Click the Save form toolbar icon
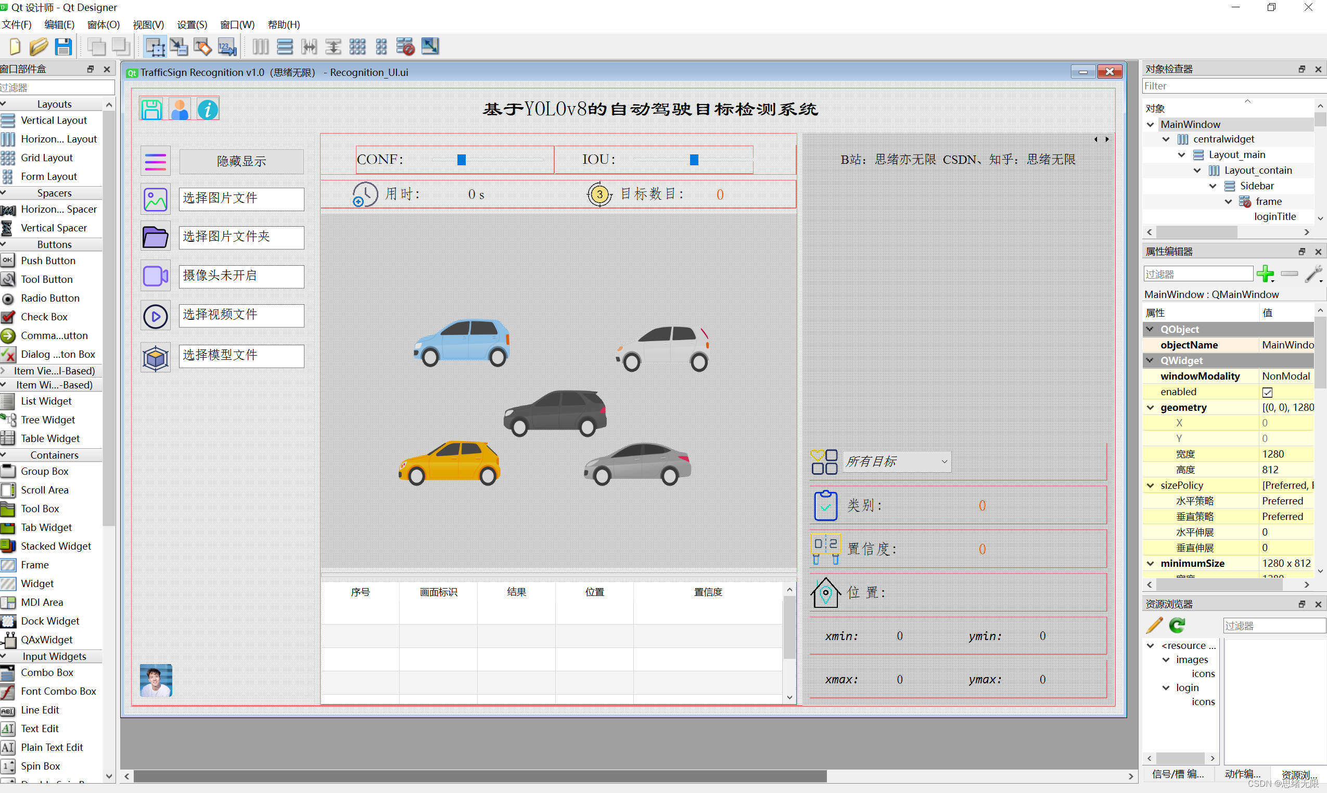This screenshot has width=1327, height=793. click(x=63, y=47)
